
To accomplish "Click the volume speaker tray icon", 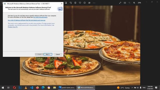I will coord(138,88).
